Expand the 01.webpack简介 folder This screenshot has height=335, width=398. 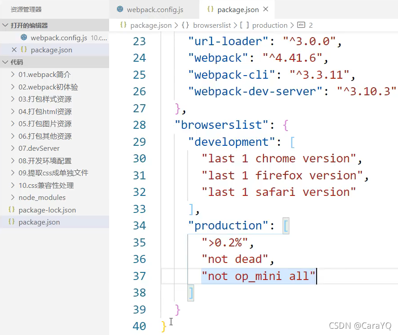click(x=55, y=75)
